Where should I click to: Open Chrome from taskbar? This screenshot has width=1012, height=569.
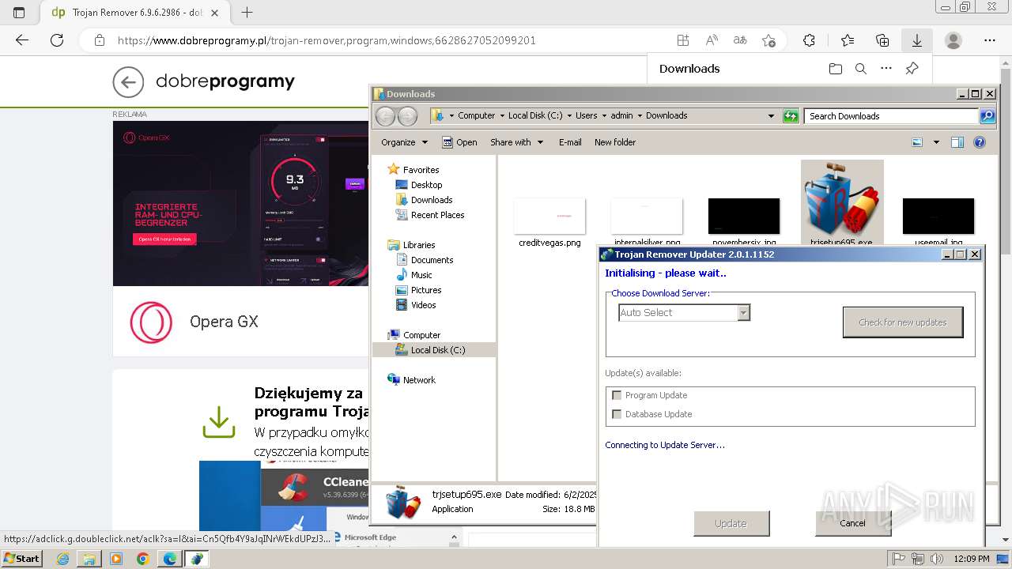coord(142,559)
